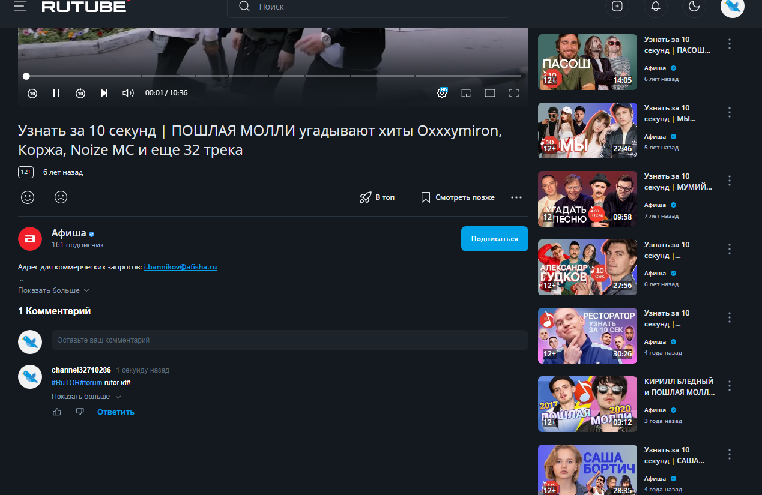762x495 pixels.
Task: Click the 12+ age rating badge
Action: pyautogui.click(x=26, y=172)
